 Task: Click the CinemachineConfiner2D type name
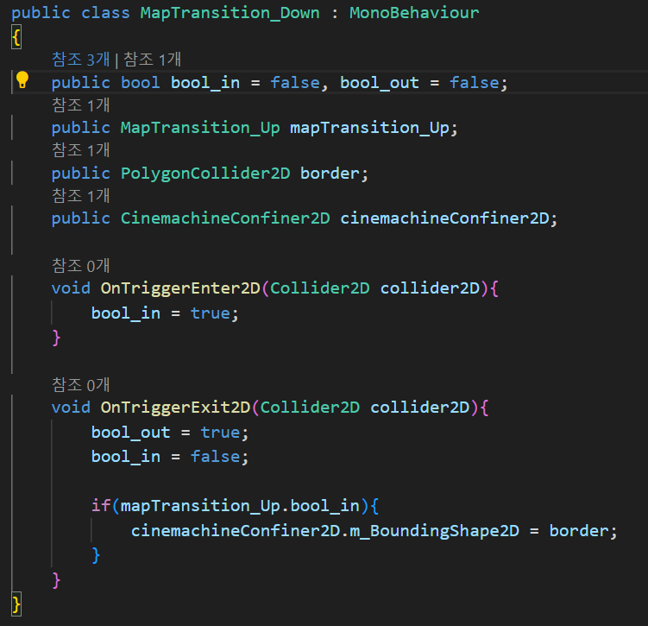(225, 218)
